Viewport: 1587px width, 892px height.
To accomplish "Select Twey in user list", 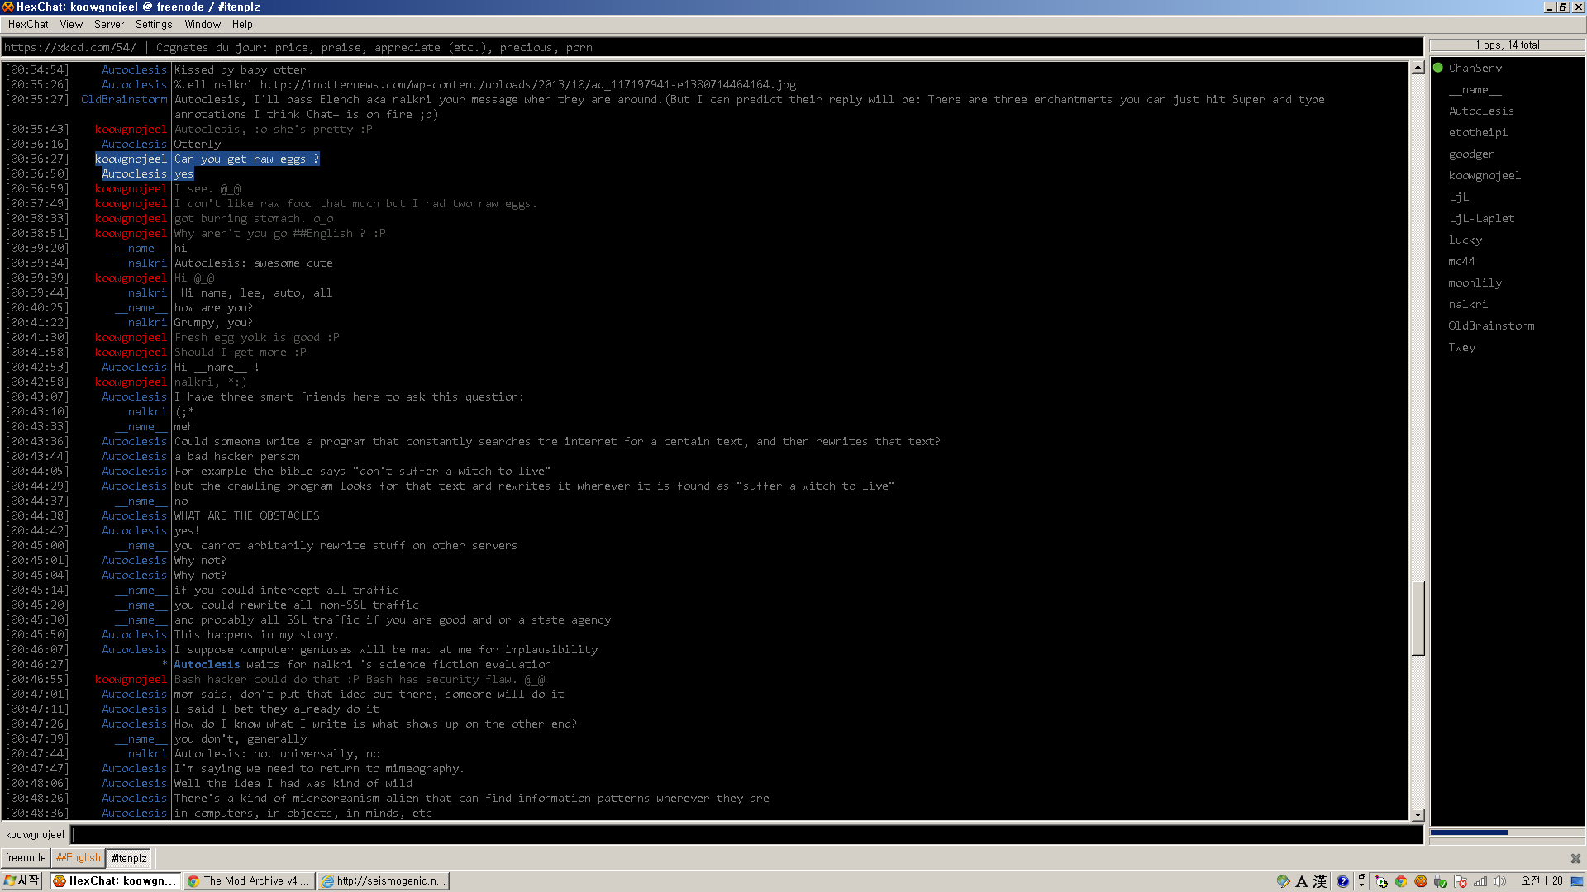I will [x=1461, y=347].
